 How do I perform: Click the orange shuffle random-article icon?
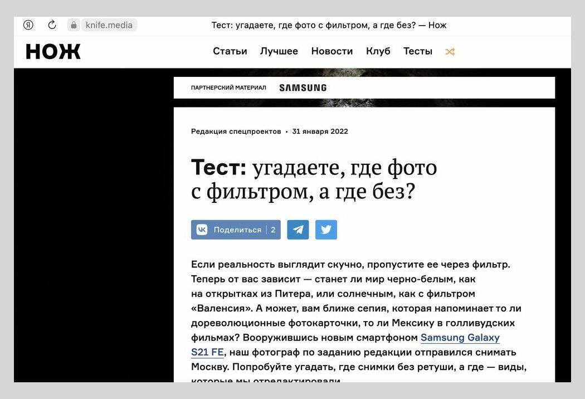450,52
